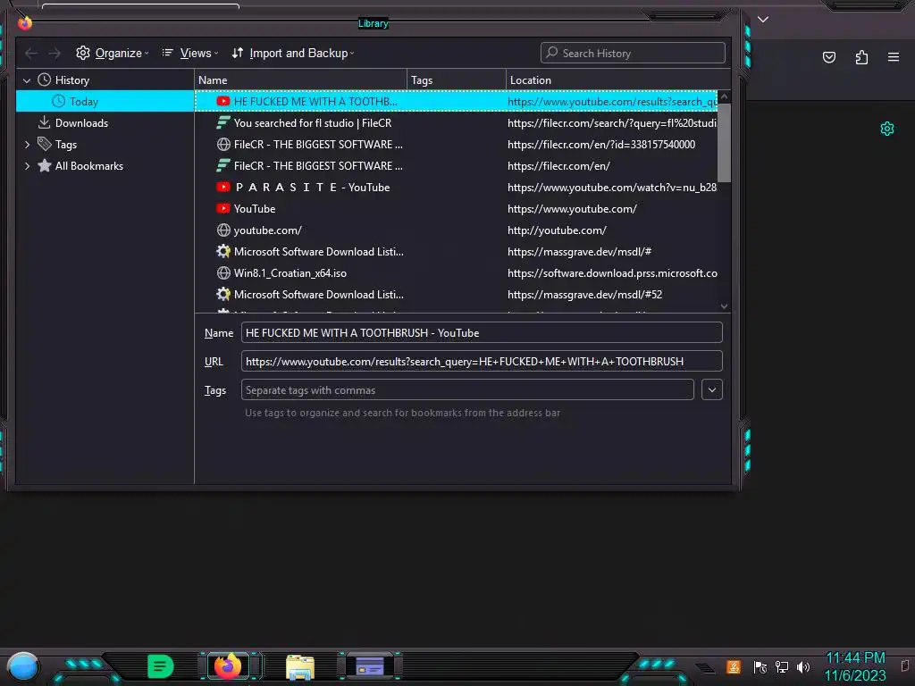Click the orange Java tray icon
This screenshot has height=686, width=915.
click(x=734, y=666)
